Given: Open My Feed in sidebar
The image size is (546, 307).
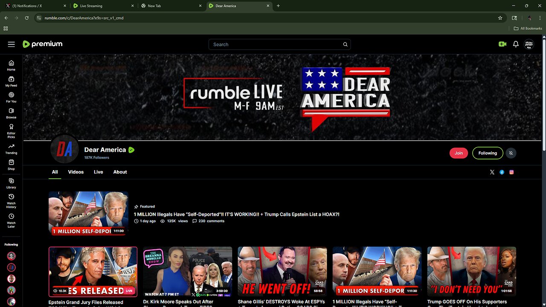Looking at the screenshot, I should click(11, 81).
